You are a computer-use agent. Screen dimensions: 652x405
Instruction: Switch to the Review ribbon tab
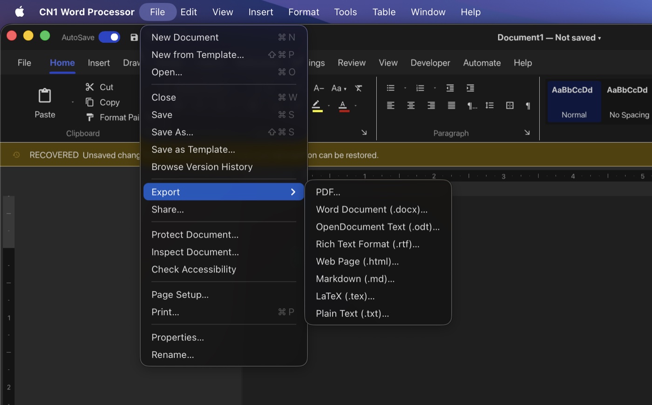coord(352,63)
